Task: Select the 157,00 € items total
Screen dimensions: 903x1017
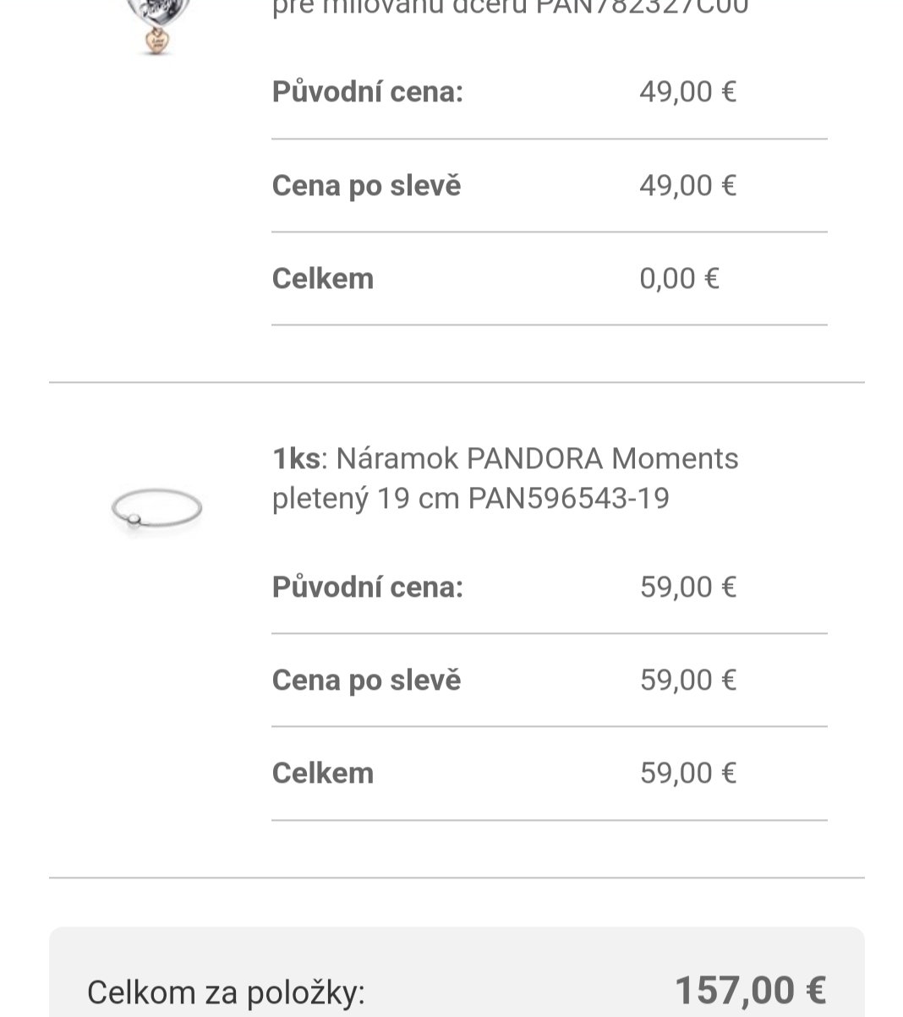Action: point(750,990)
